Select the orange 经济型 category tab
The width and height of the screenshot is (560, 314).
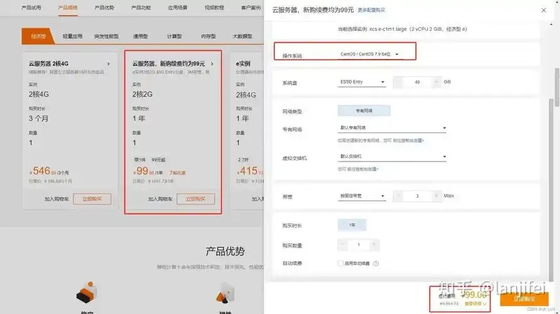(38, 36)
